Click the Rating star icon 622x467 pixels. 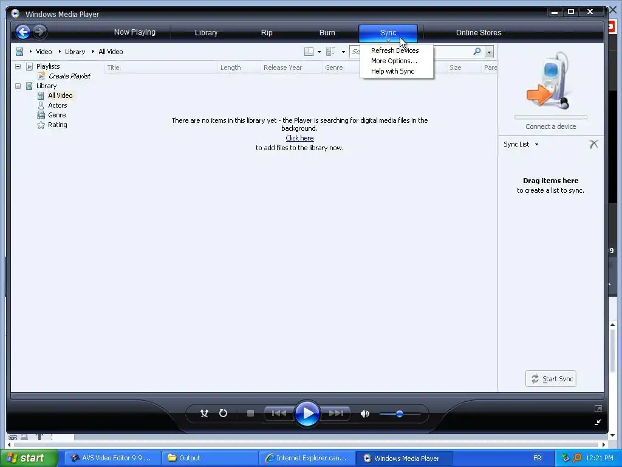[x=41, y=125]
